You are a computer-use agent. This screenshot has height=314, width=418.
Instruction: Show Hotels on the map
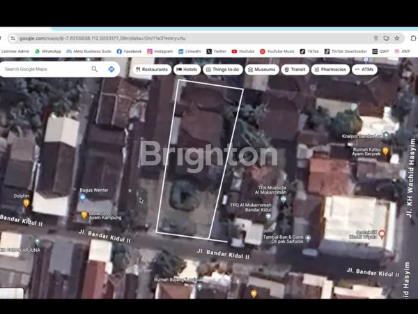click(x=187, y=70)
